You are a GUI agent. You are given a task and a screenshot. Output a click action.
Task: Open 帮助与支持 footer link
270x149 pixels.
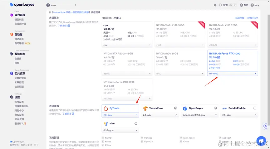pos(26,145)
